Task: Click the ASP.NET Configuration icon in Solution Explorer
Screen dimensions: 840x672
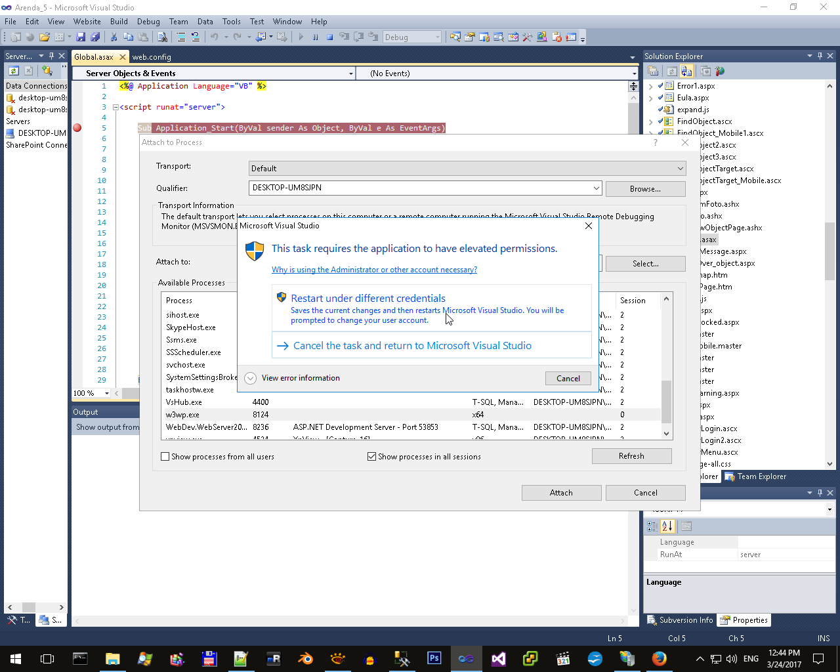Action: [x=720, y=72]
